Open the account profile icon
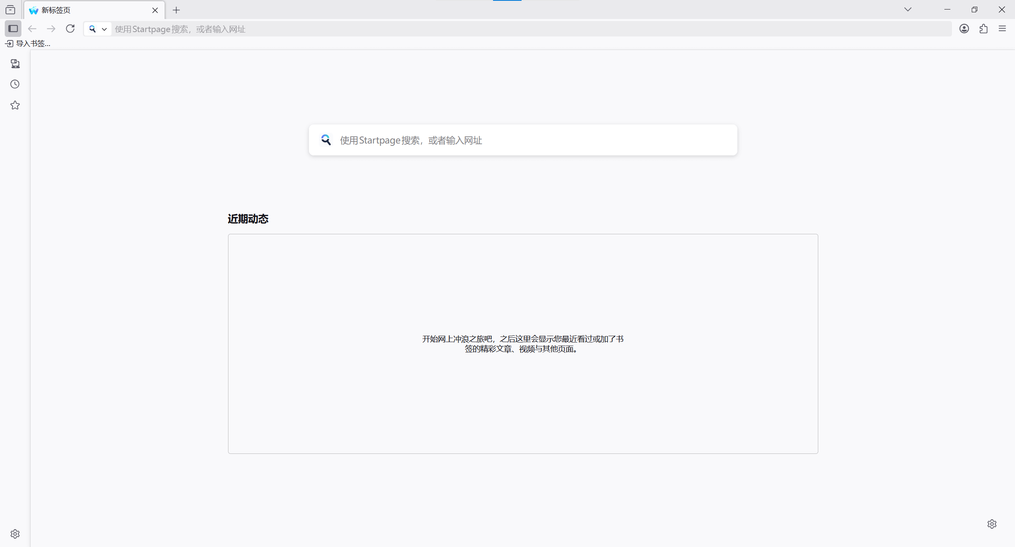 (964, 29)
